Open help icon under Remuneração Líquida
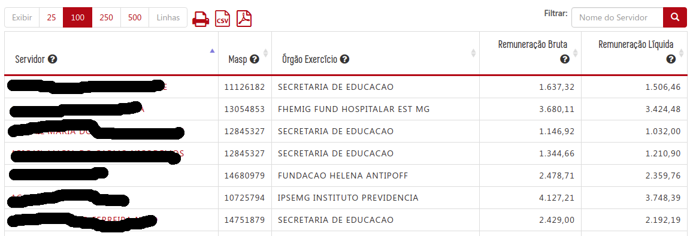The height and width of the screenshot is (236, 693). pyautogui.click(x=671, y=59)
